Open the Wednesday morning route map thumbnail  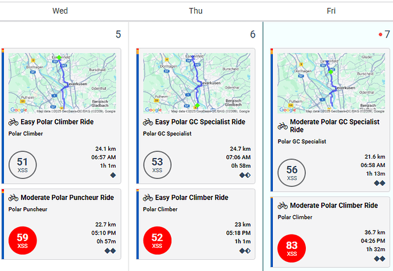[63, 83]
